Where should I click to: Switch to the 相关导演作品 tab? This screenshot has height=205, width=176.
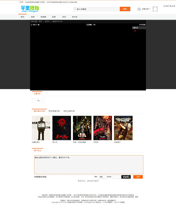coord(54,111)
